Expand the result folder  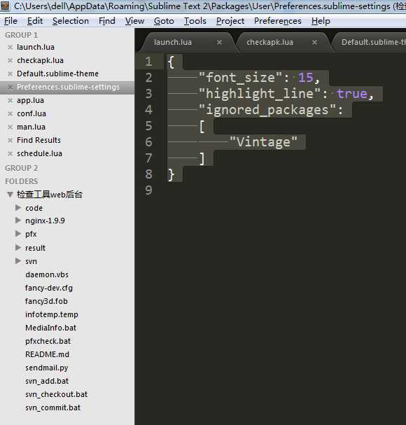tap(18, 247)
